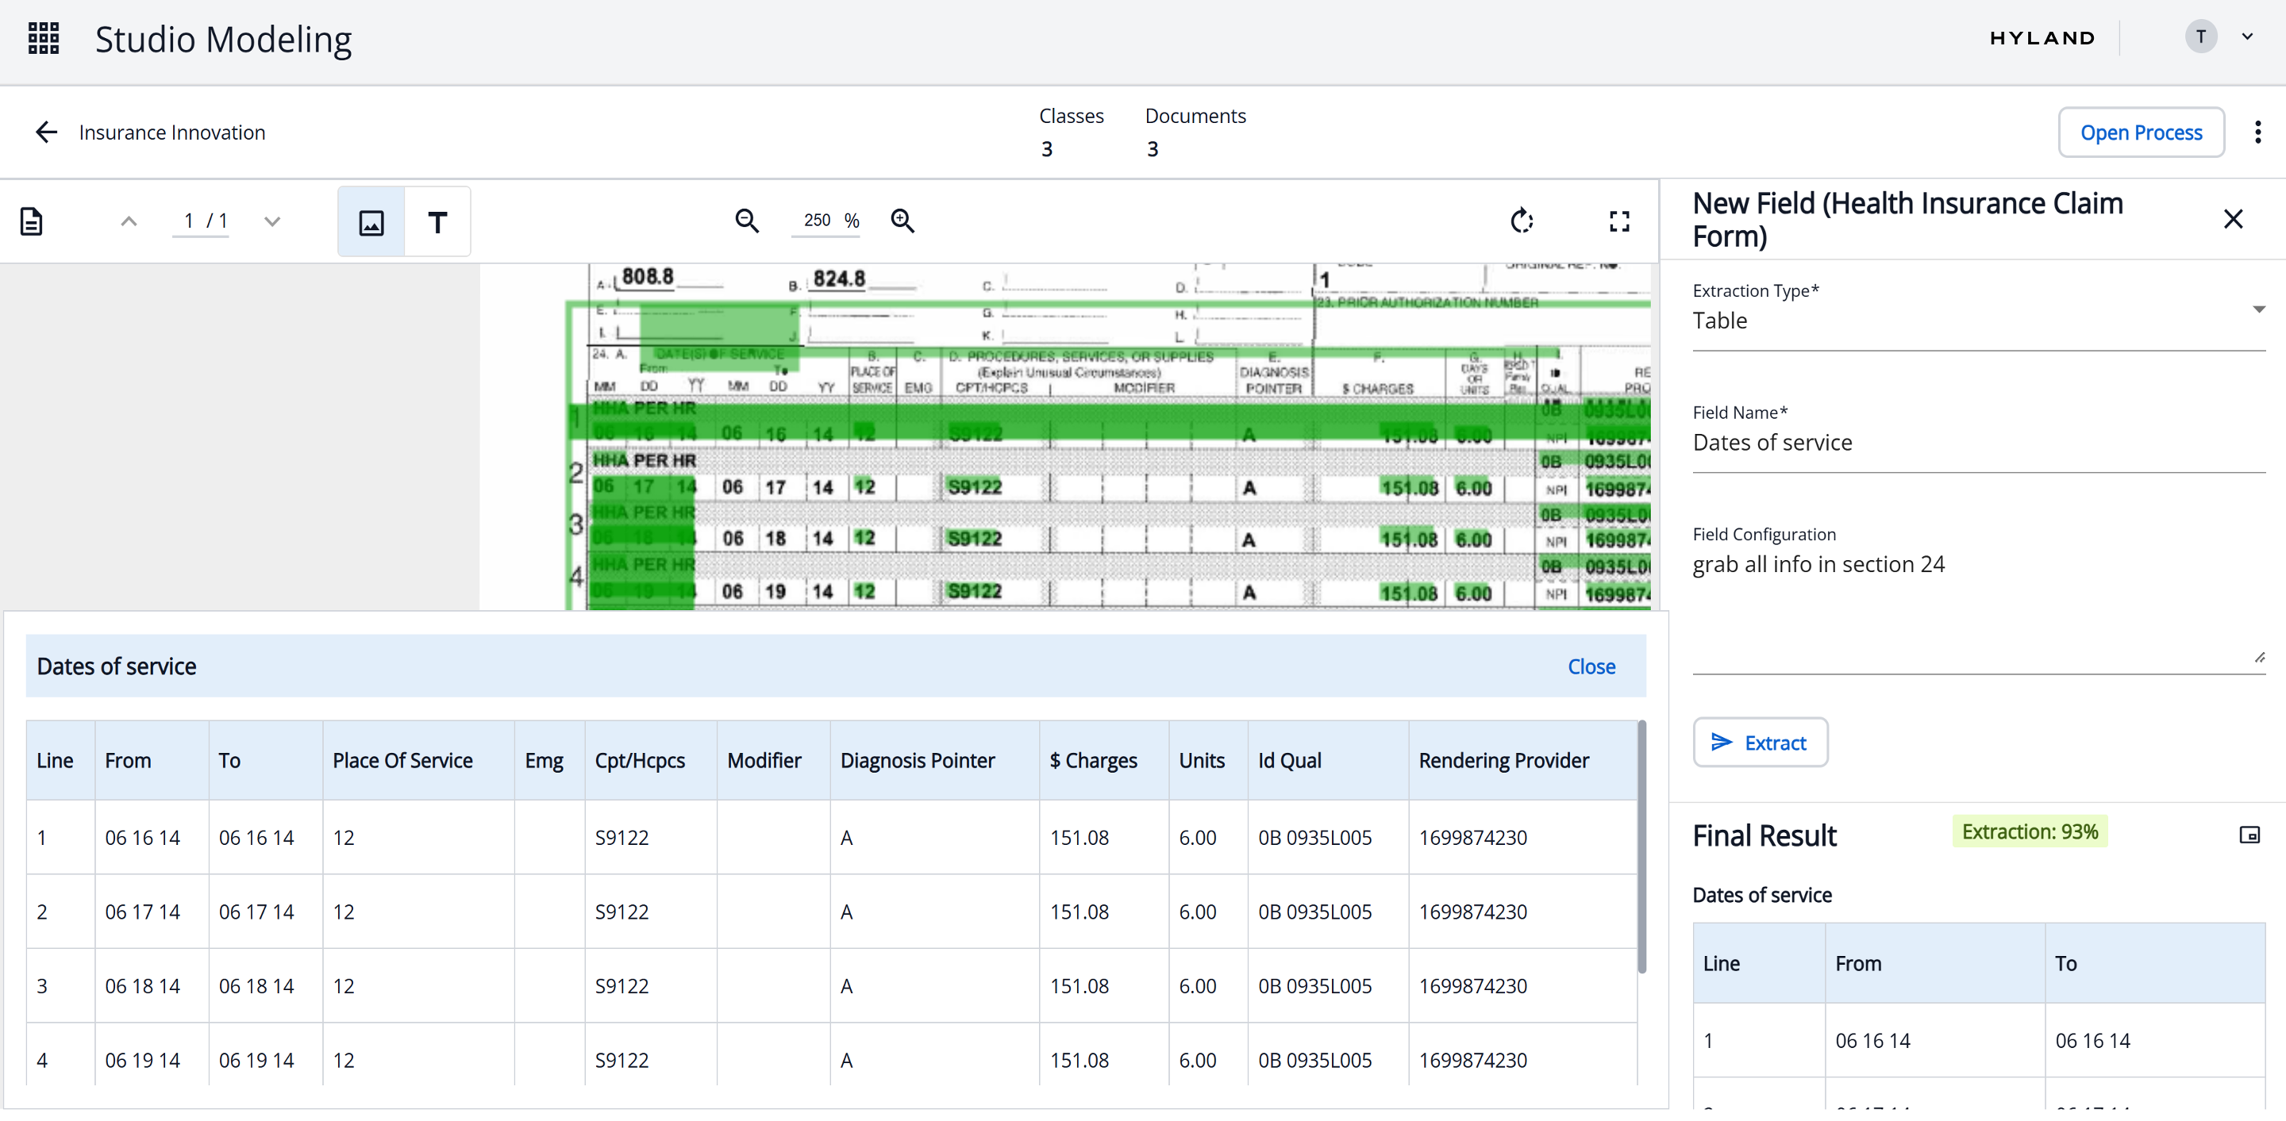Click the Open Process button

[2141, 133]
